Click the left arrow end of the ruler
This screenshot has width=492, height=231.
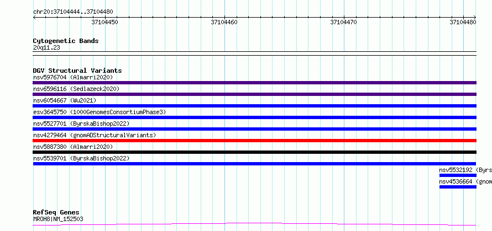pyautogui.click(x=34, y=18)
